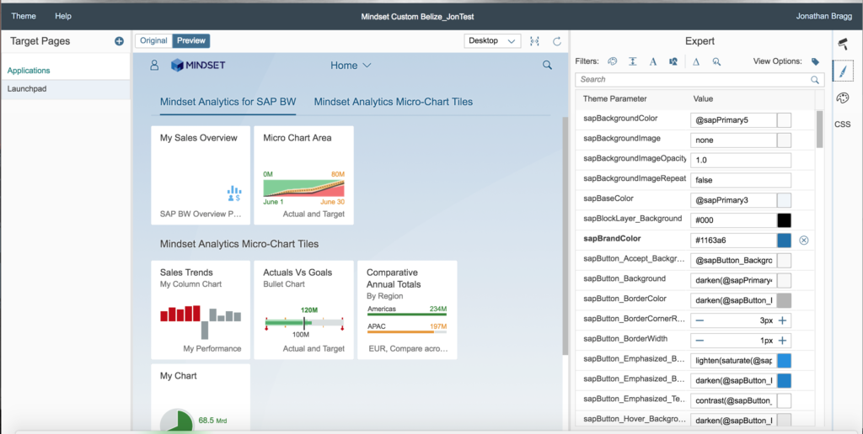Click the View Options tag icon
Viewport: 863px width, 434px height.
(x=815, y=61)
